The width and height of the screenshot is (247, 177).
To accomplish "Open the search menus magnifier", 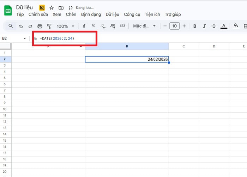I will coord(11,26).
